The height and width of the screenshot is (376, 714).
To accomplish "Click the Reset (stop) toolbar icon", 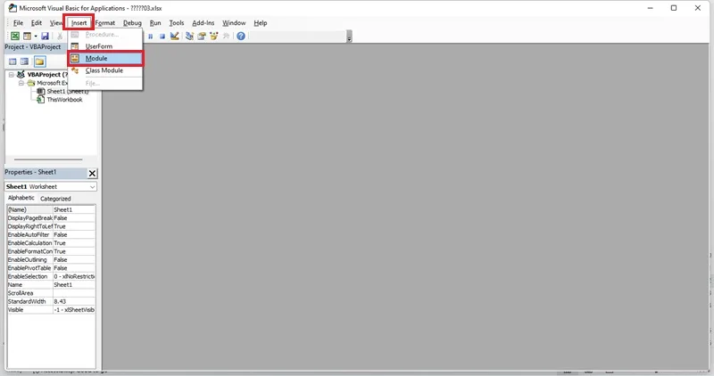I will (x=162, y=37).
